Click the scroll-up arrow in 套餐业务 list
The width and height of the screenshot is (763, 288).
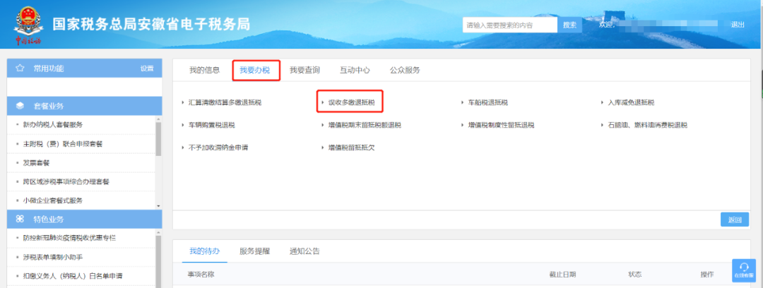tap(158, 119)
